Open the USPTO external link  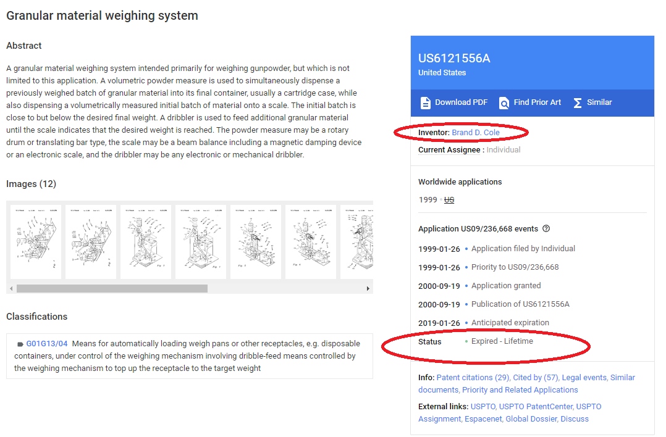click(x=483, y=407)
